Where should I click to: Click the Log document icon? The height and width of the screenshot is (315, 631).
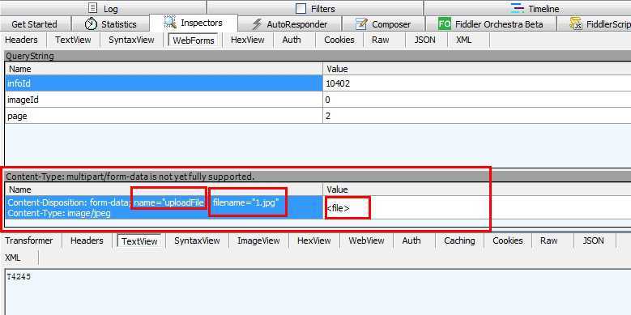pos(93,8)
